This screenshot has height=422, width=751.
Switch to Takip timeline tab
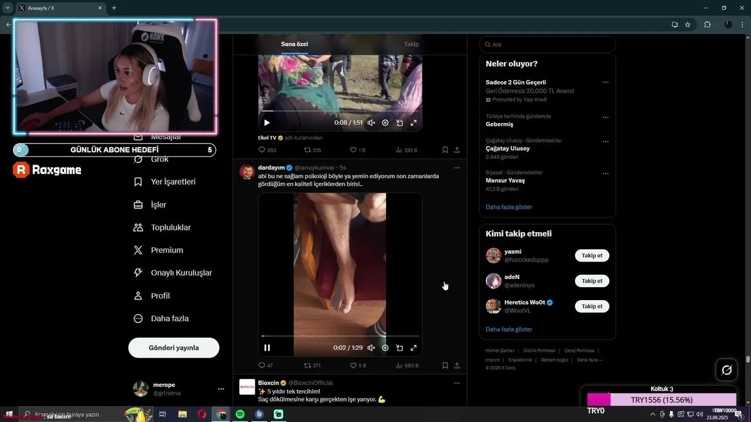(x=411, y=44)
